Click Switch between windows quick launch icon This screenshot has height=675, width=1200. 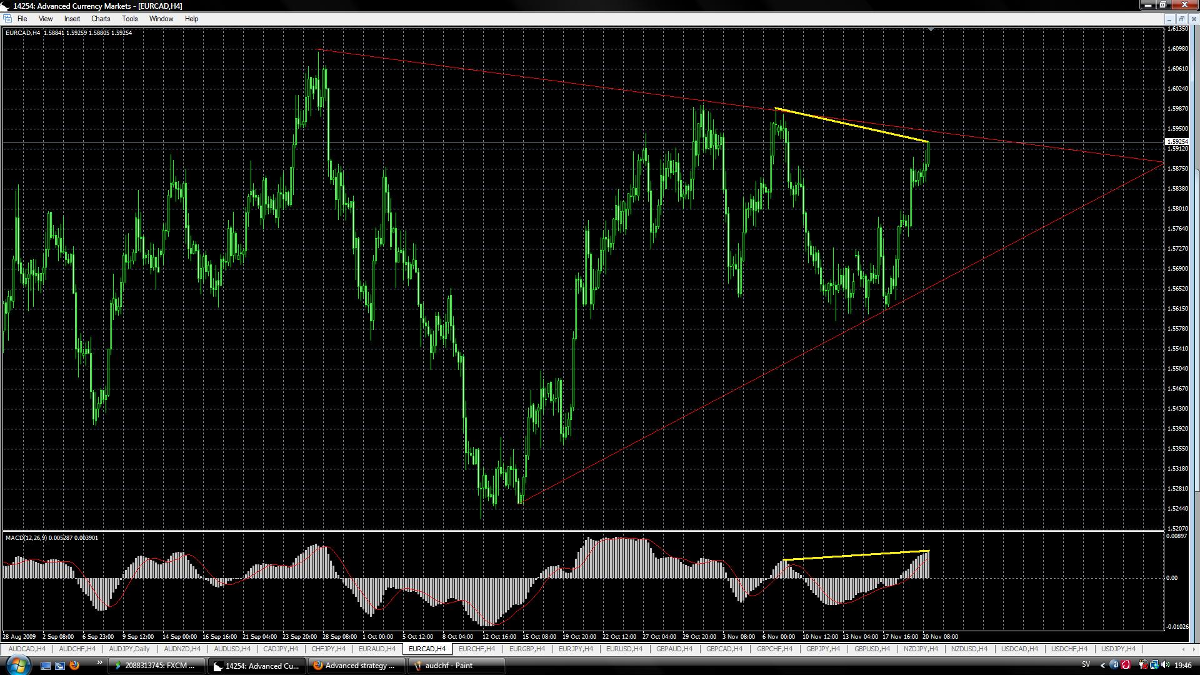point(60,666)
